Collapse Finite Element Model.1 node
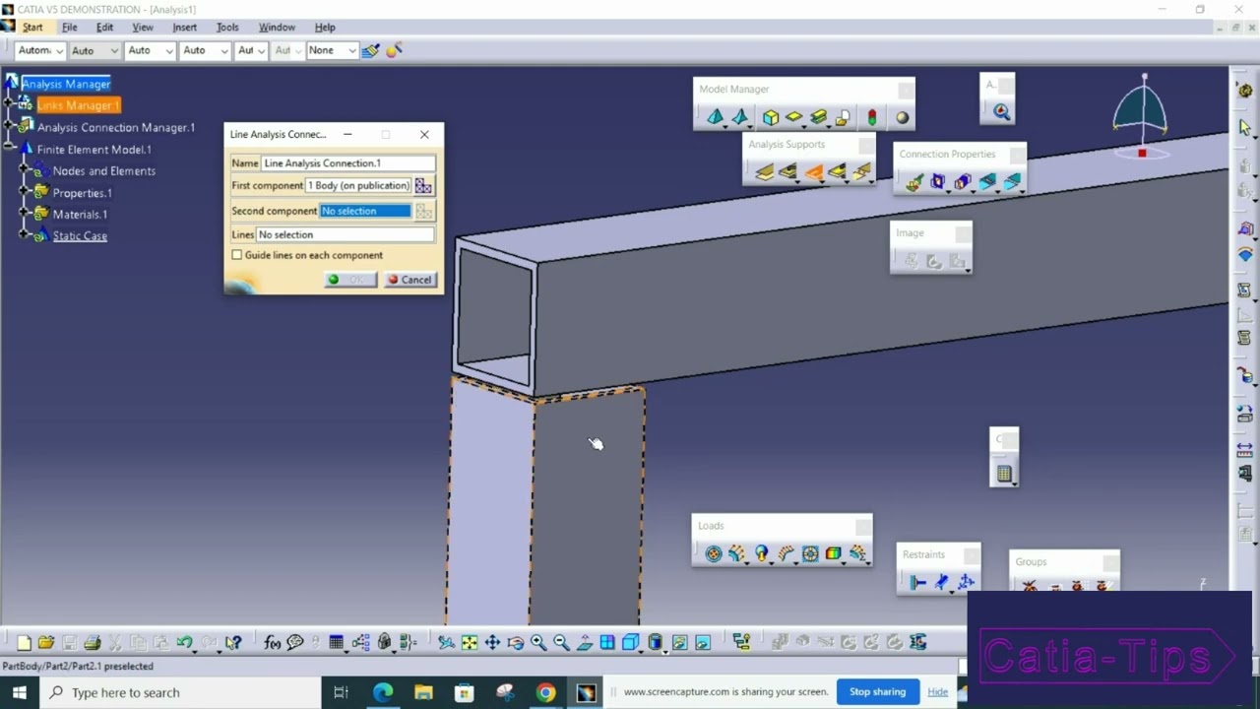 (9, 149)
